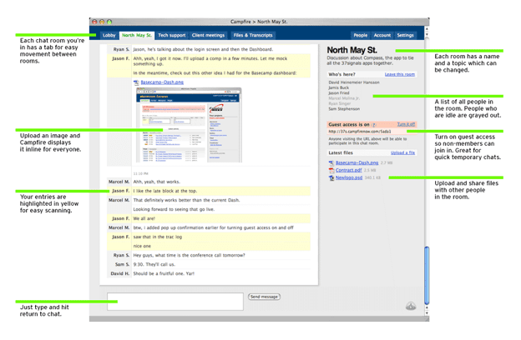The height and width of the screenshot is (340, 521).
Task: Click the PNG icon beside Basecamp-Dash.png in chat
Action: (x=136, y=82)
